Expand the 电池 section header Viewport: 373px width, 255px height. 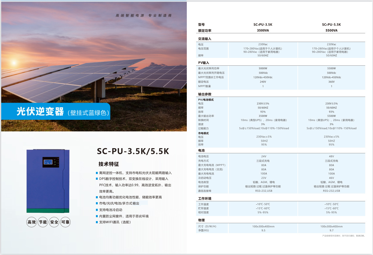click(x=201, y=151)
